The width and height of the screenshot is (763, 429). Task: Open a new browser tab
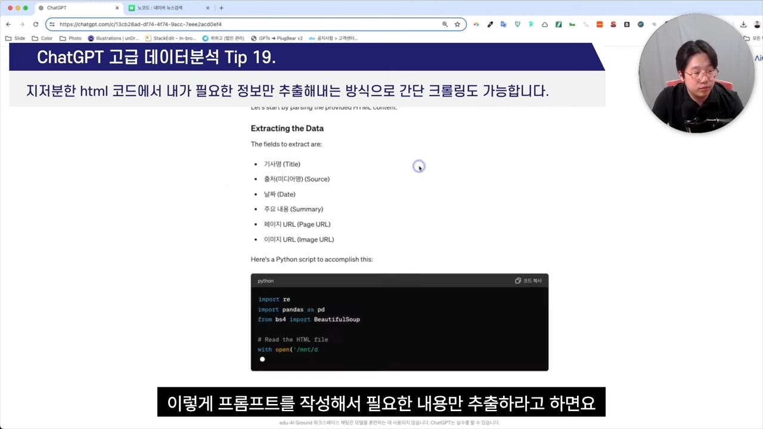(x=221, y=8)
